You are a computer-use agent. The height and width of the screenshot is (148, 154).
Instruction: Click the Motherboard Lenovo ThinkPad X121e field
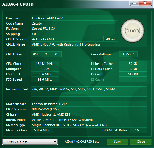coord(89,104)
